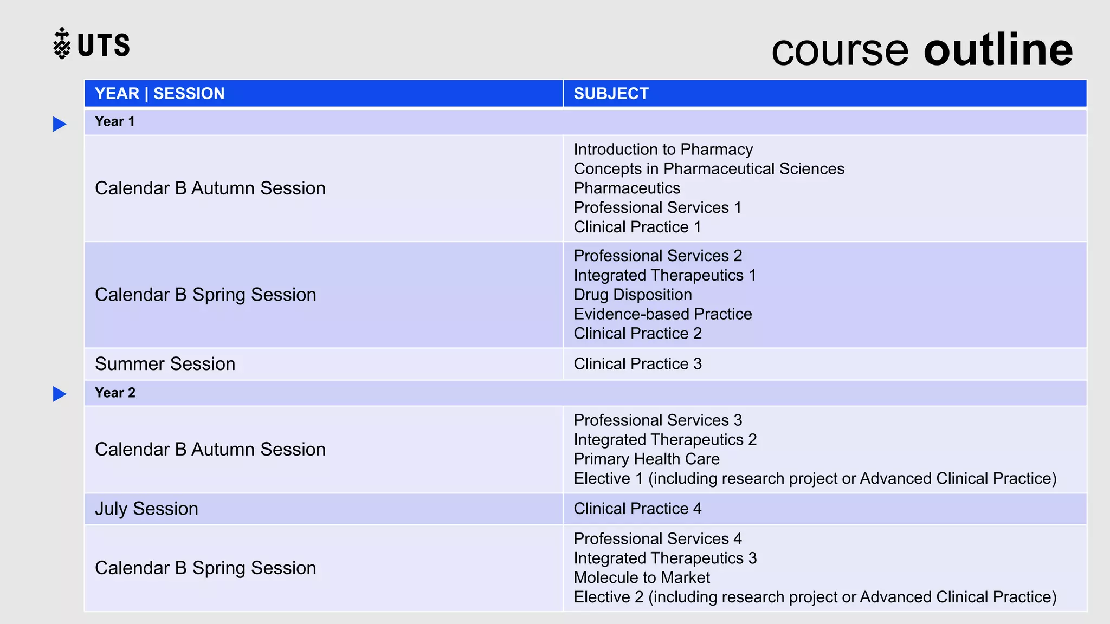Select the YEAR | SESSION column header
The width and height of the screenshot is (1110, 624).
click(324, 93)
